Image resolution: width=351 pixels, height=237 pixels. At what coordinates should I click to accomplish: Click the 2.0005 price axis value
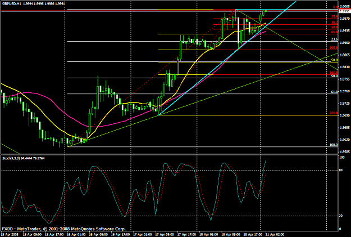345,7
